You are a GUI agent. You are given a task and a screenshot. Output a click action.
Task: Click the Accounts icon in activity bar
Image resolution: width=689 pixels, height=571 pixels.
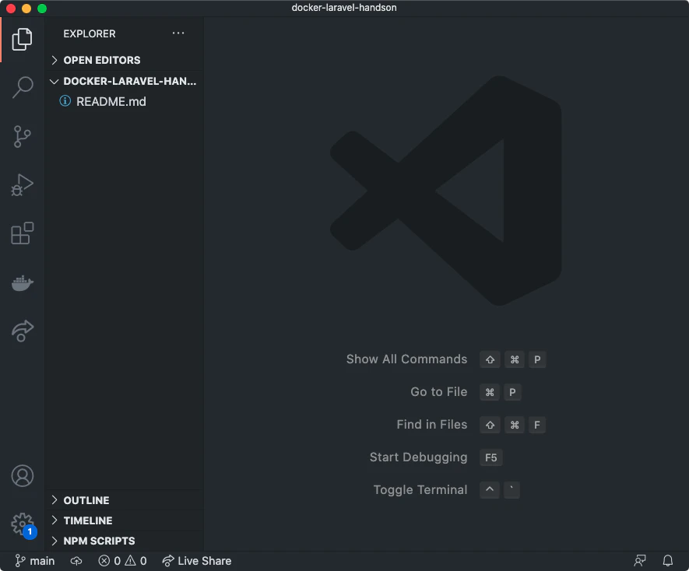click(x=22, y=475)
